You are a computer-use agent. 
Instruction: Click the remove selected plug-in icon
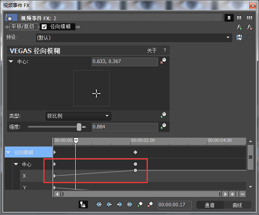(250, 27)
